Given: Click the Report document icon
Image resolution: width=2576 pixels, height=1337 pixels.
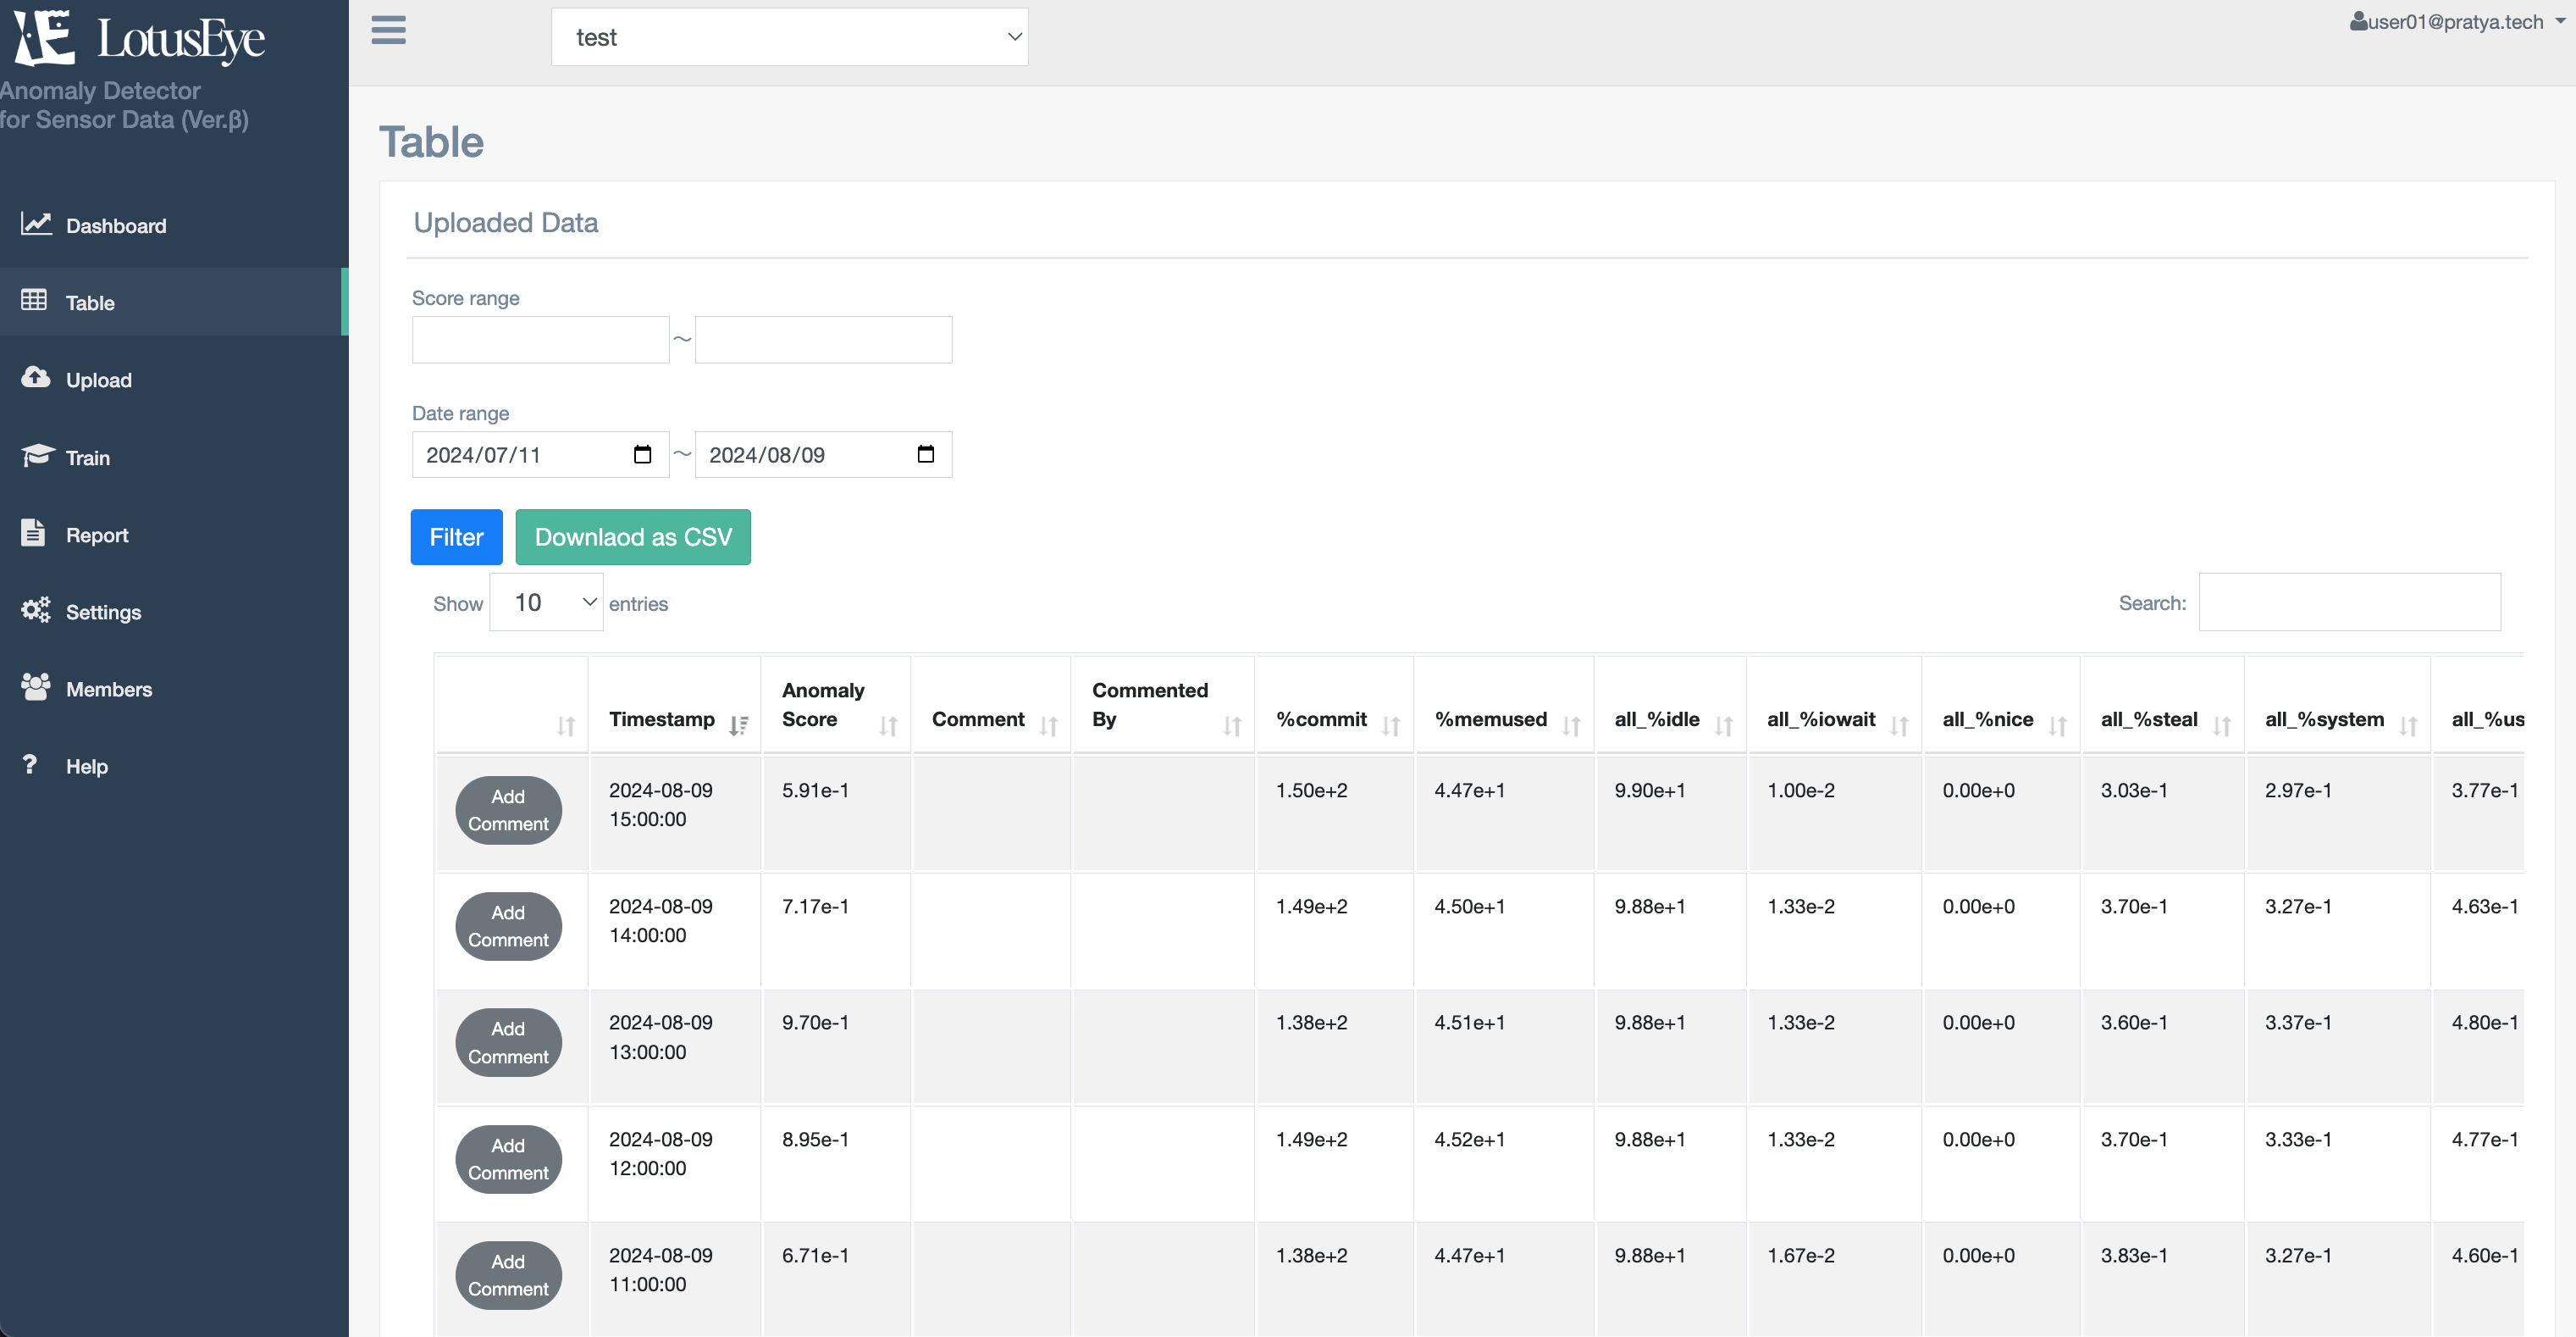Looking at the screenshot, I should [x=33, y=532].
